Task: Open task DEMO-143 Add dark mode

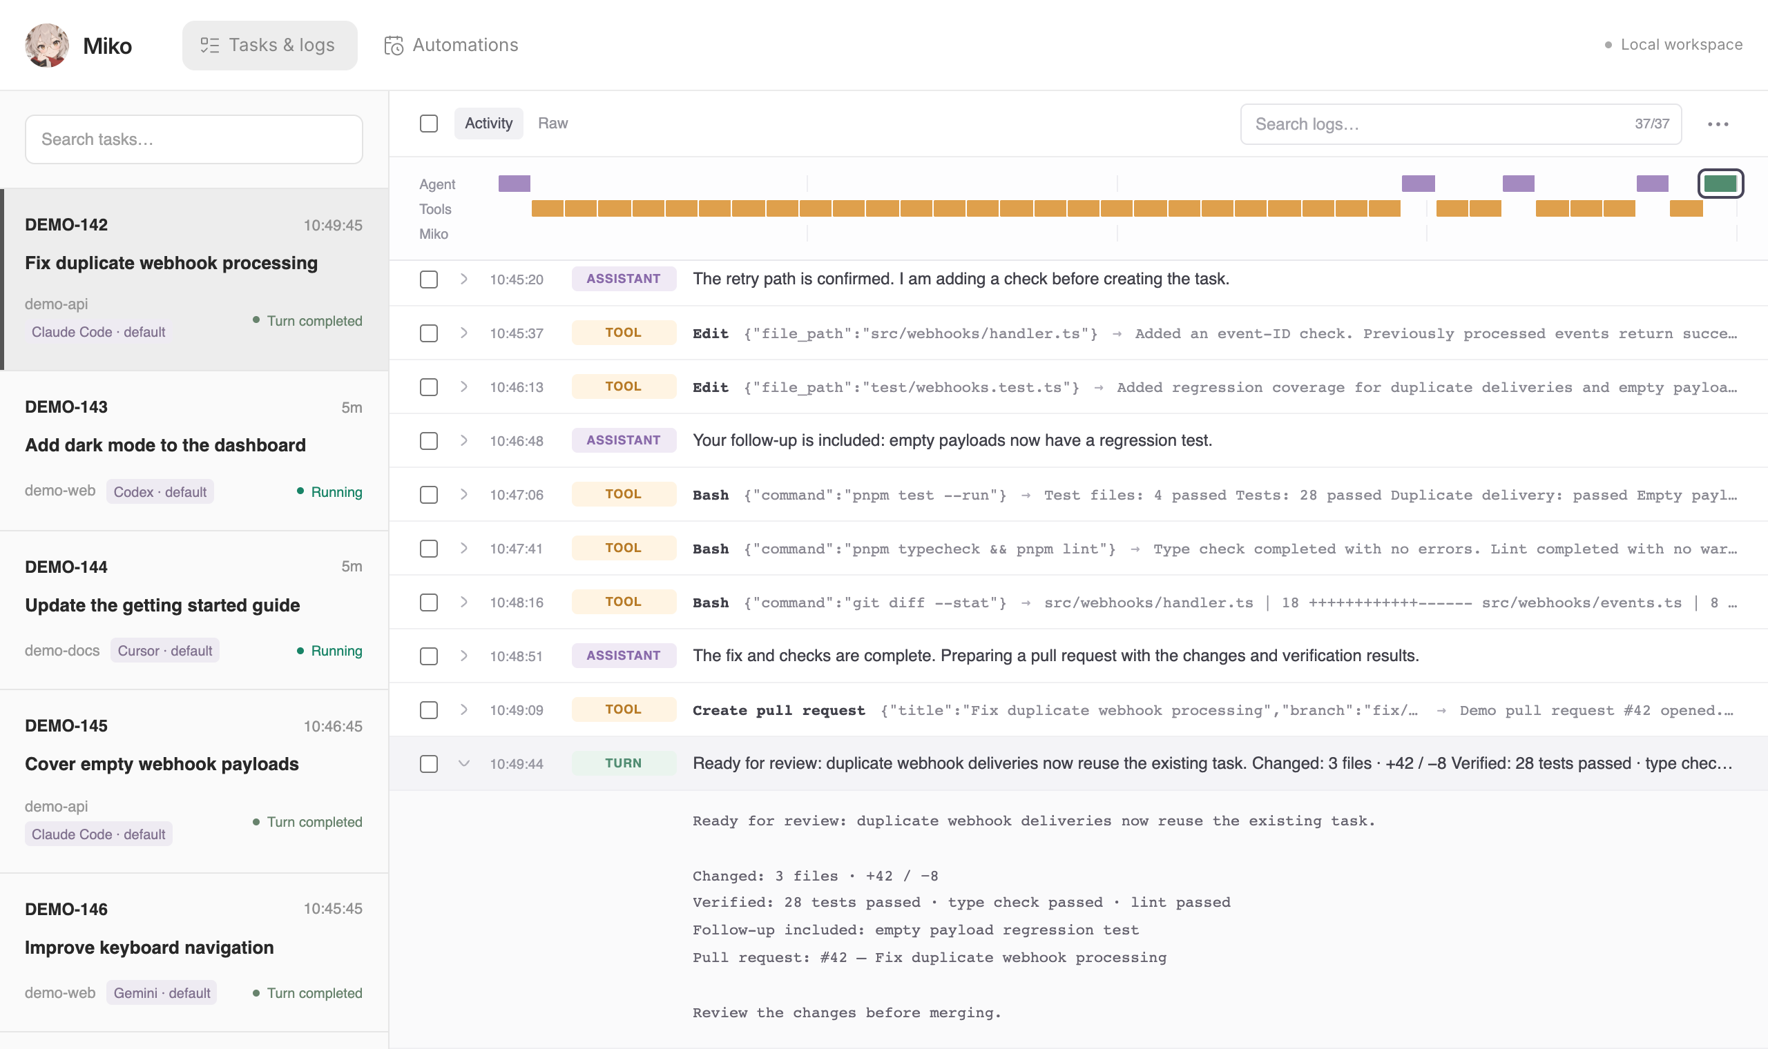Action: pos(194,451)
